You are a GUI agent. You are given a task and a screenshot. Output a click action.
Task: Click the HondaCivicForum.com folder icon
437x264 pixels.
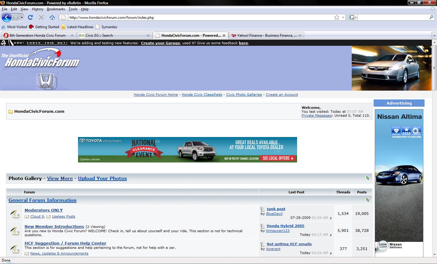pos(11,112)
